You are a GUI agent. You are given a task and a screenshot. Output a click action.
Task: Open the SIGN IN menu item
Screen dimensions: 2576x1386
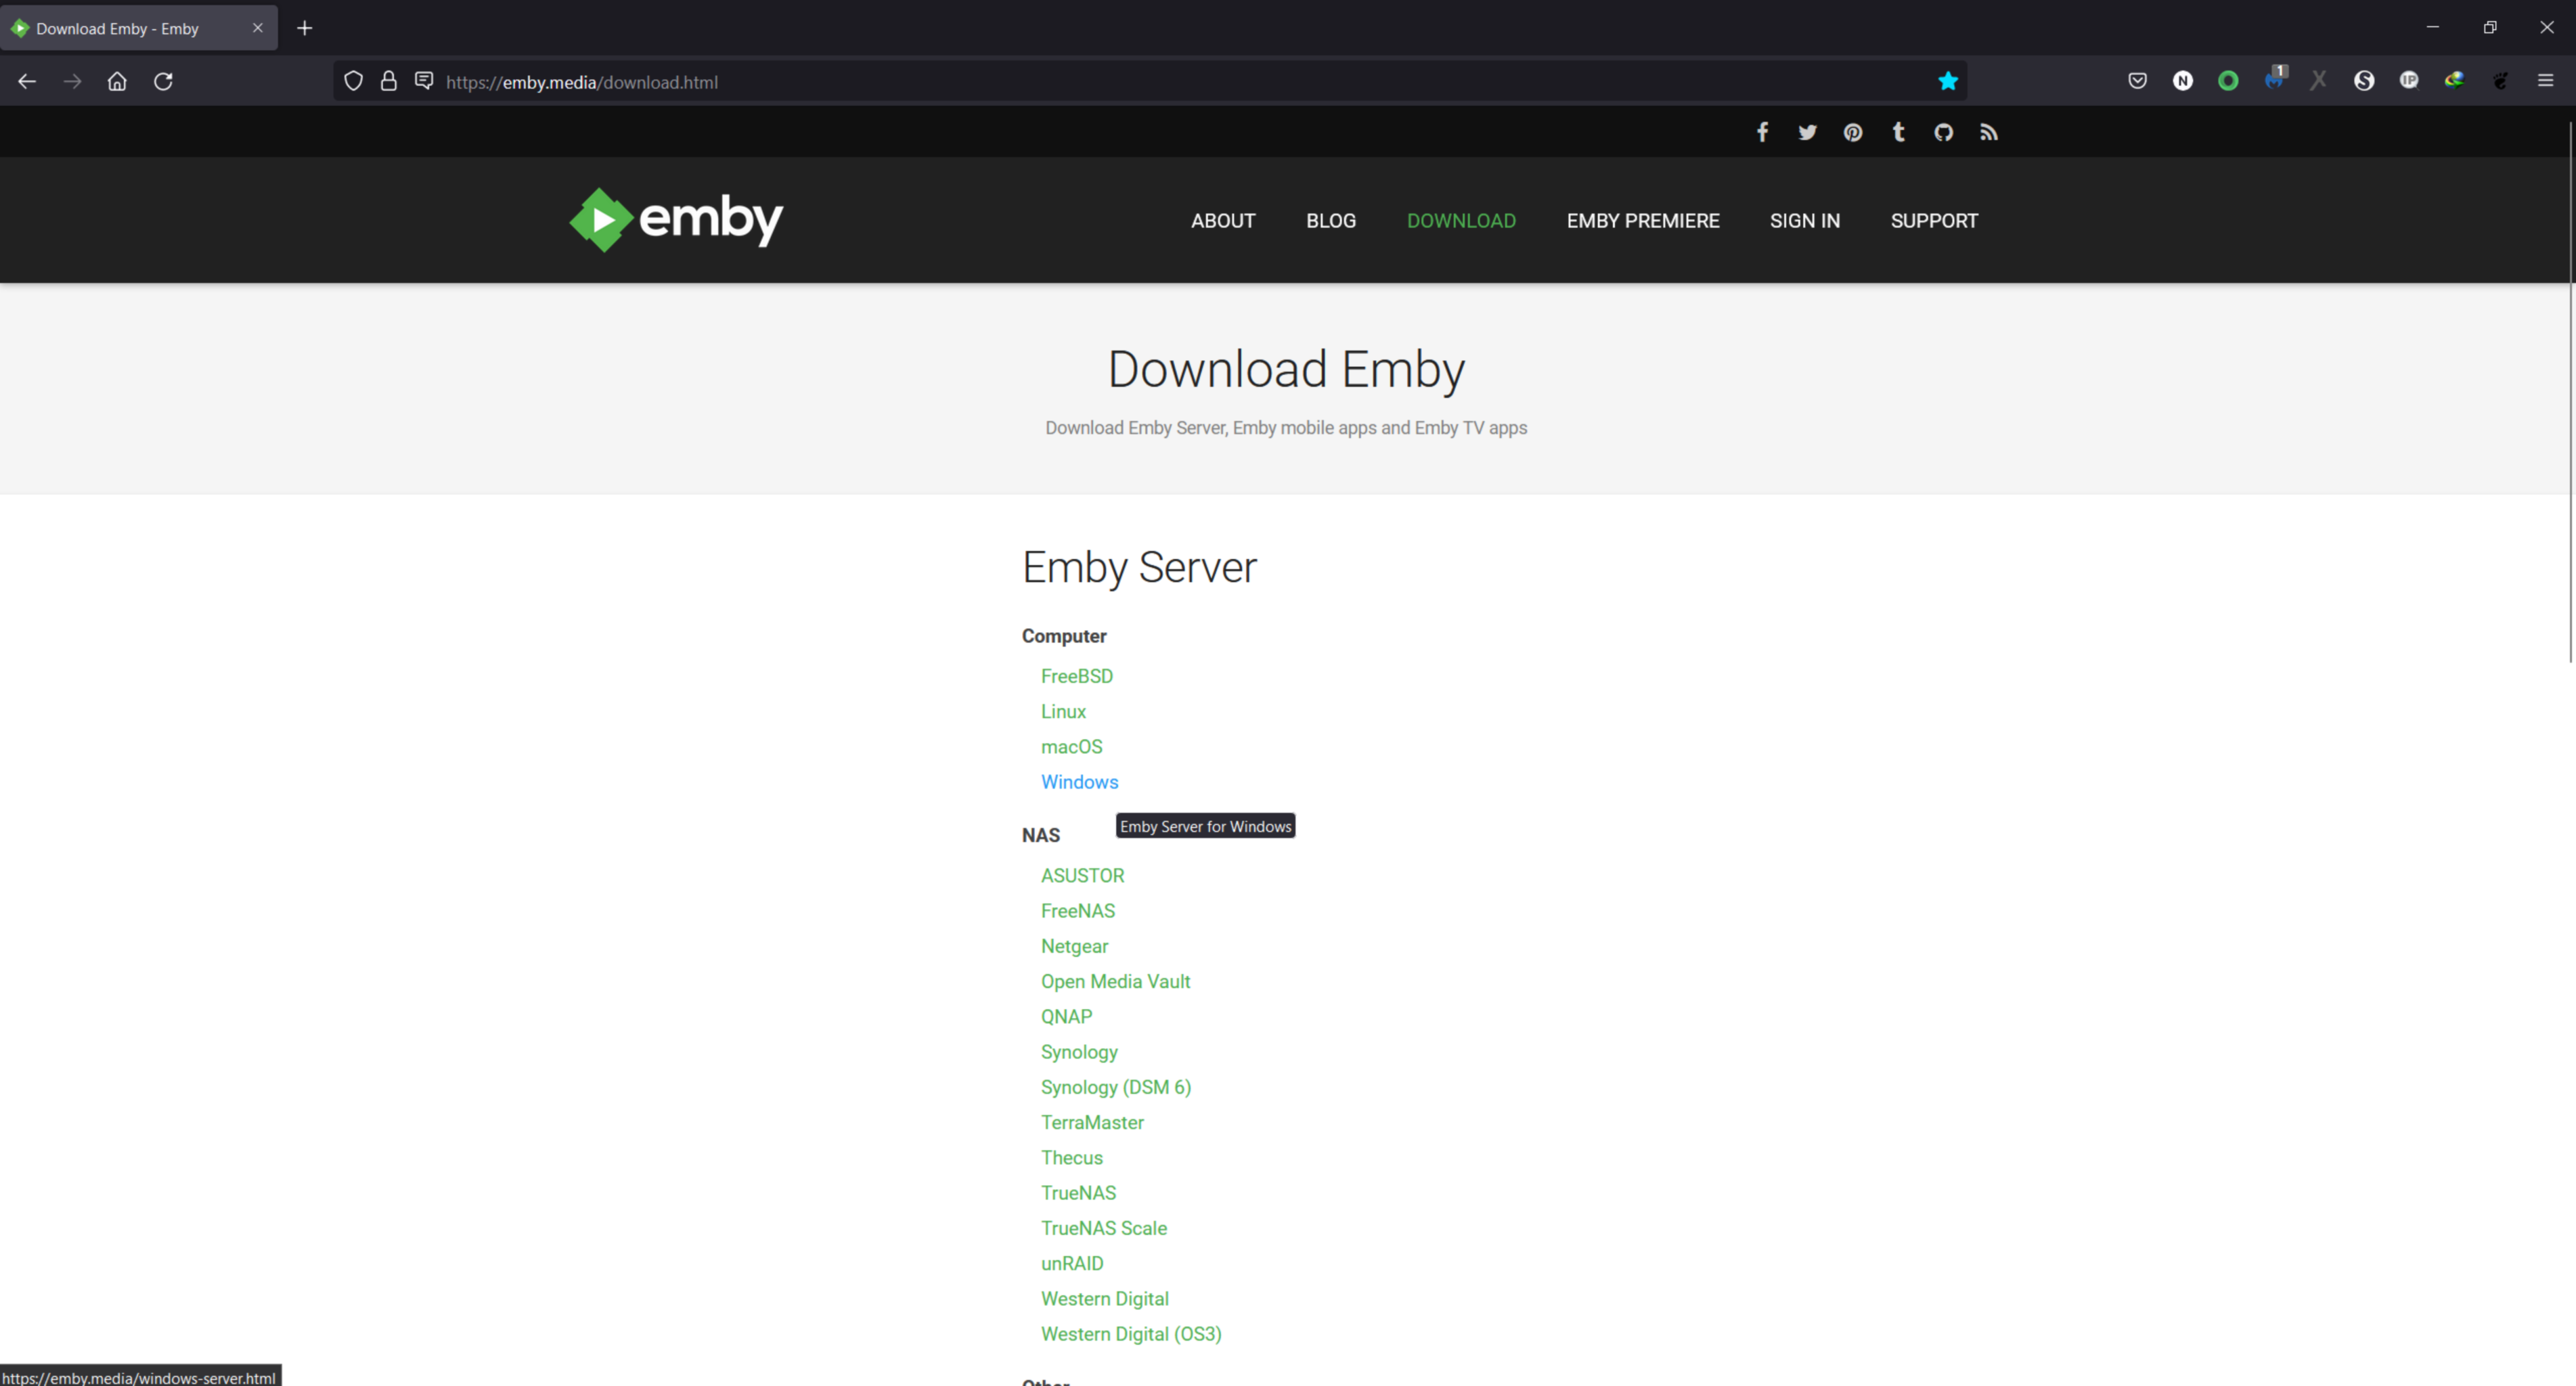(x=1804, y=221)
